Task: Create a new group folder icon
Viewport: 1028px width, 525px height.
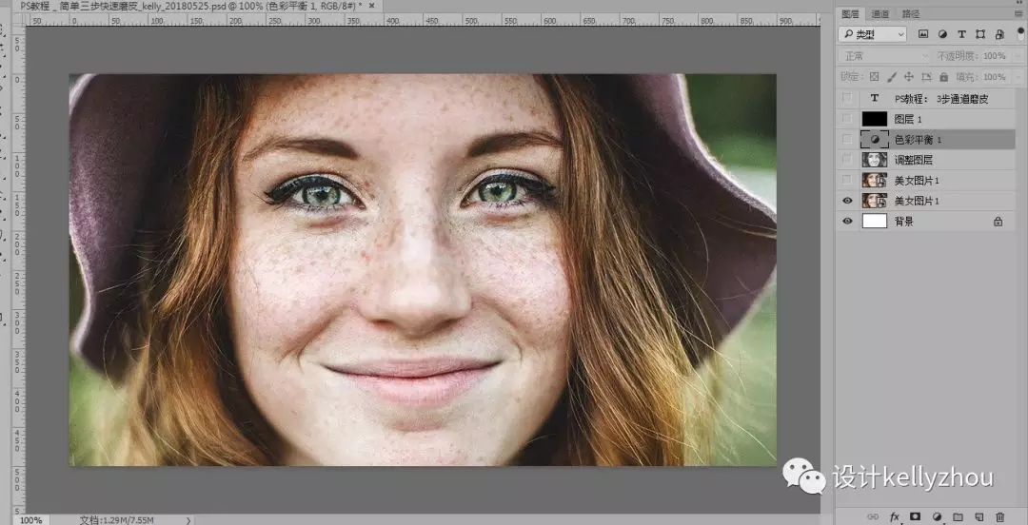Action: (x=958, y=516)
